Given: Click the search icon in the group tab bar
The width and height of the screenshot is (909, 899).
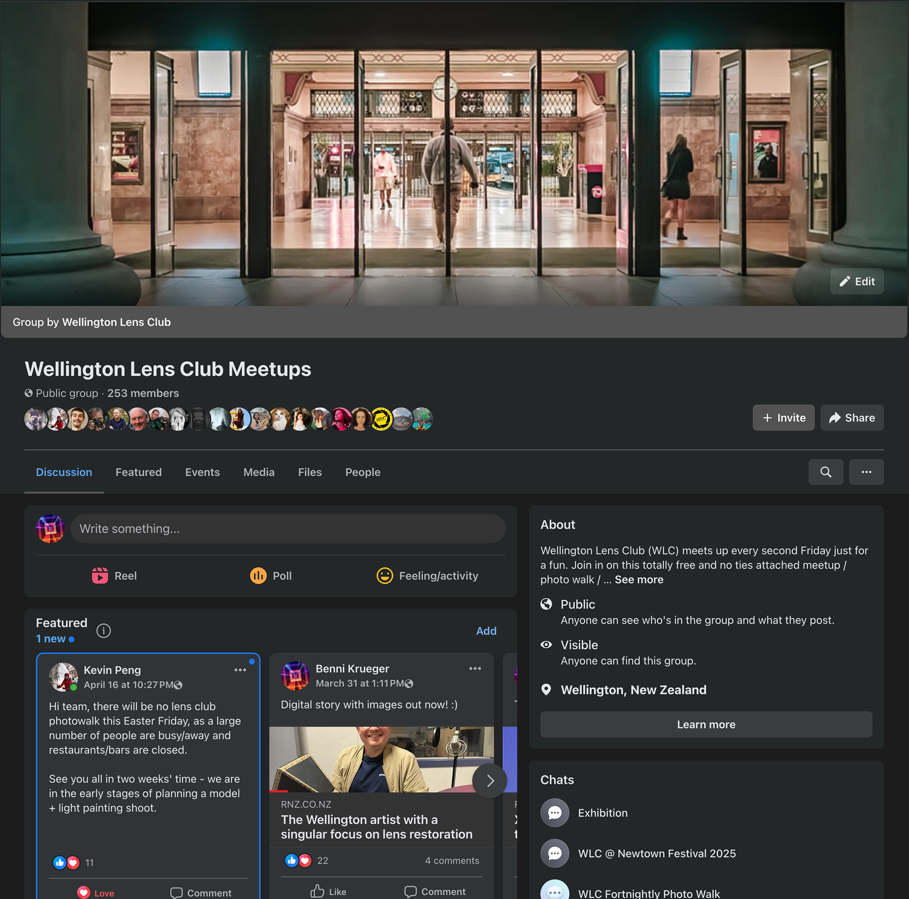Looking at the screenshot, I should 825,472.
